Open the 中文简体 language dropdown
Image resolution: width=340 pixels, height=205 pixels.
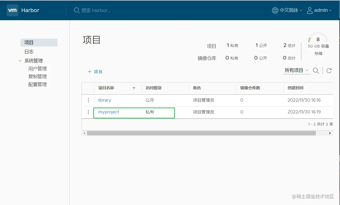tap(291, 10)
